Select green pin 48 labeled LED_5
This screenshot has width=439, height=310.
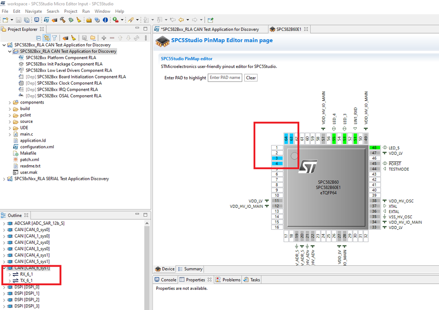[374, 148]
